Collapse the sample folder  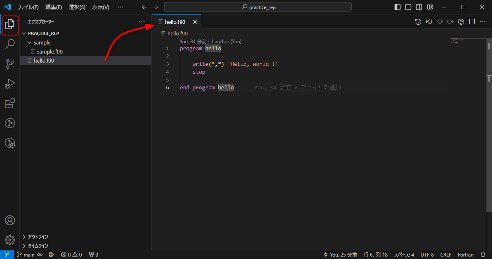coord(85,42)
